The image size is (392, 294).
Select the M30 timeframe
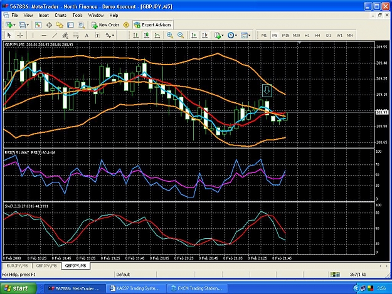296,36
